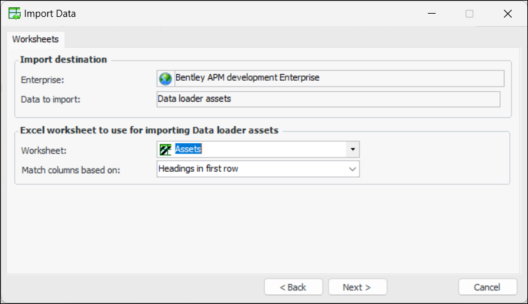
Task: Click the globe icon beside Enterprise name
Action: [x=166, y=79]
